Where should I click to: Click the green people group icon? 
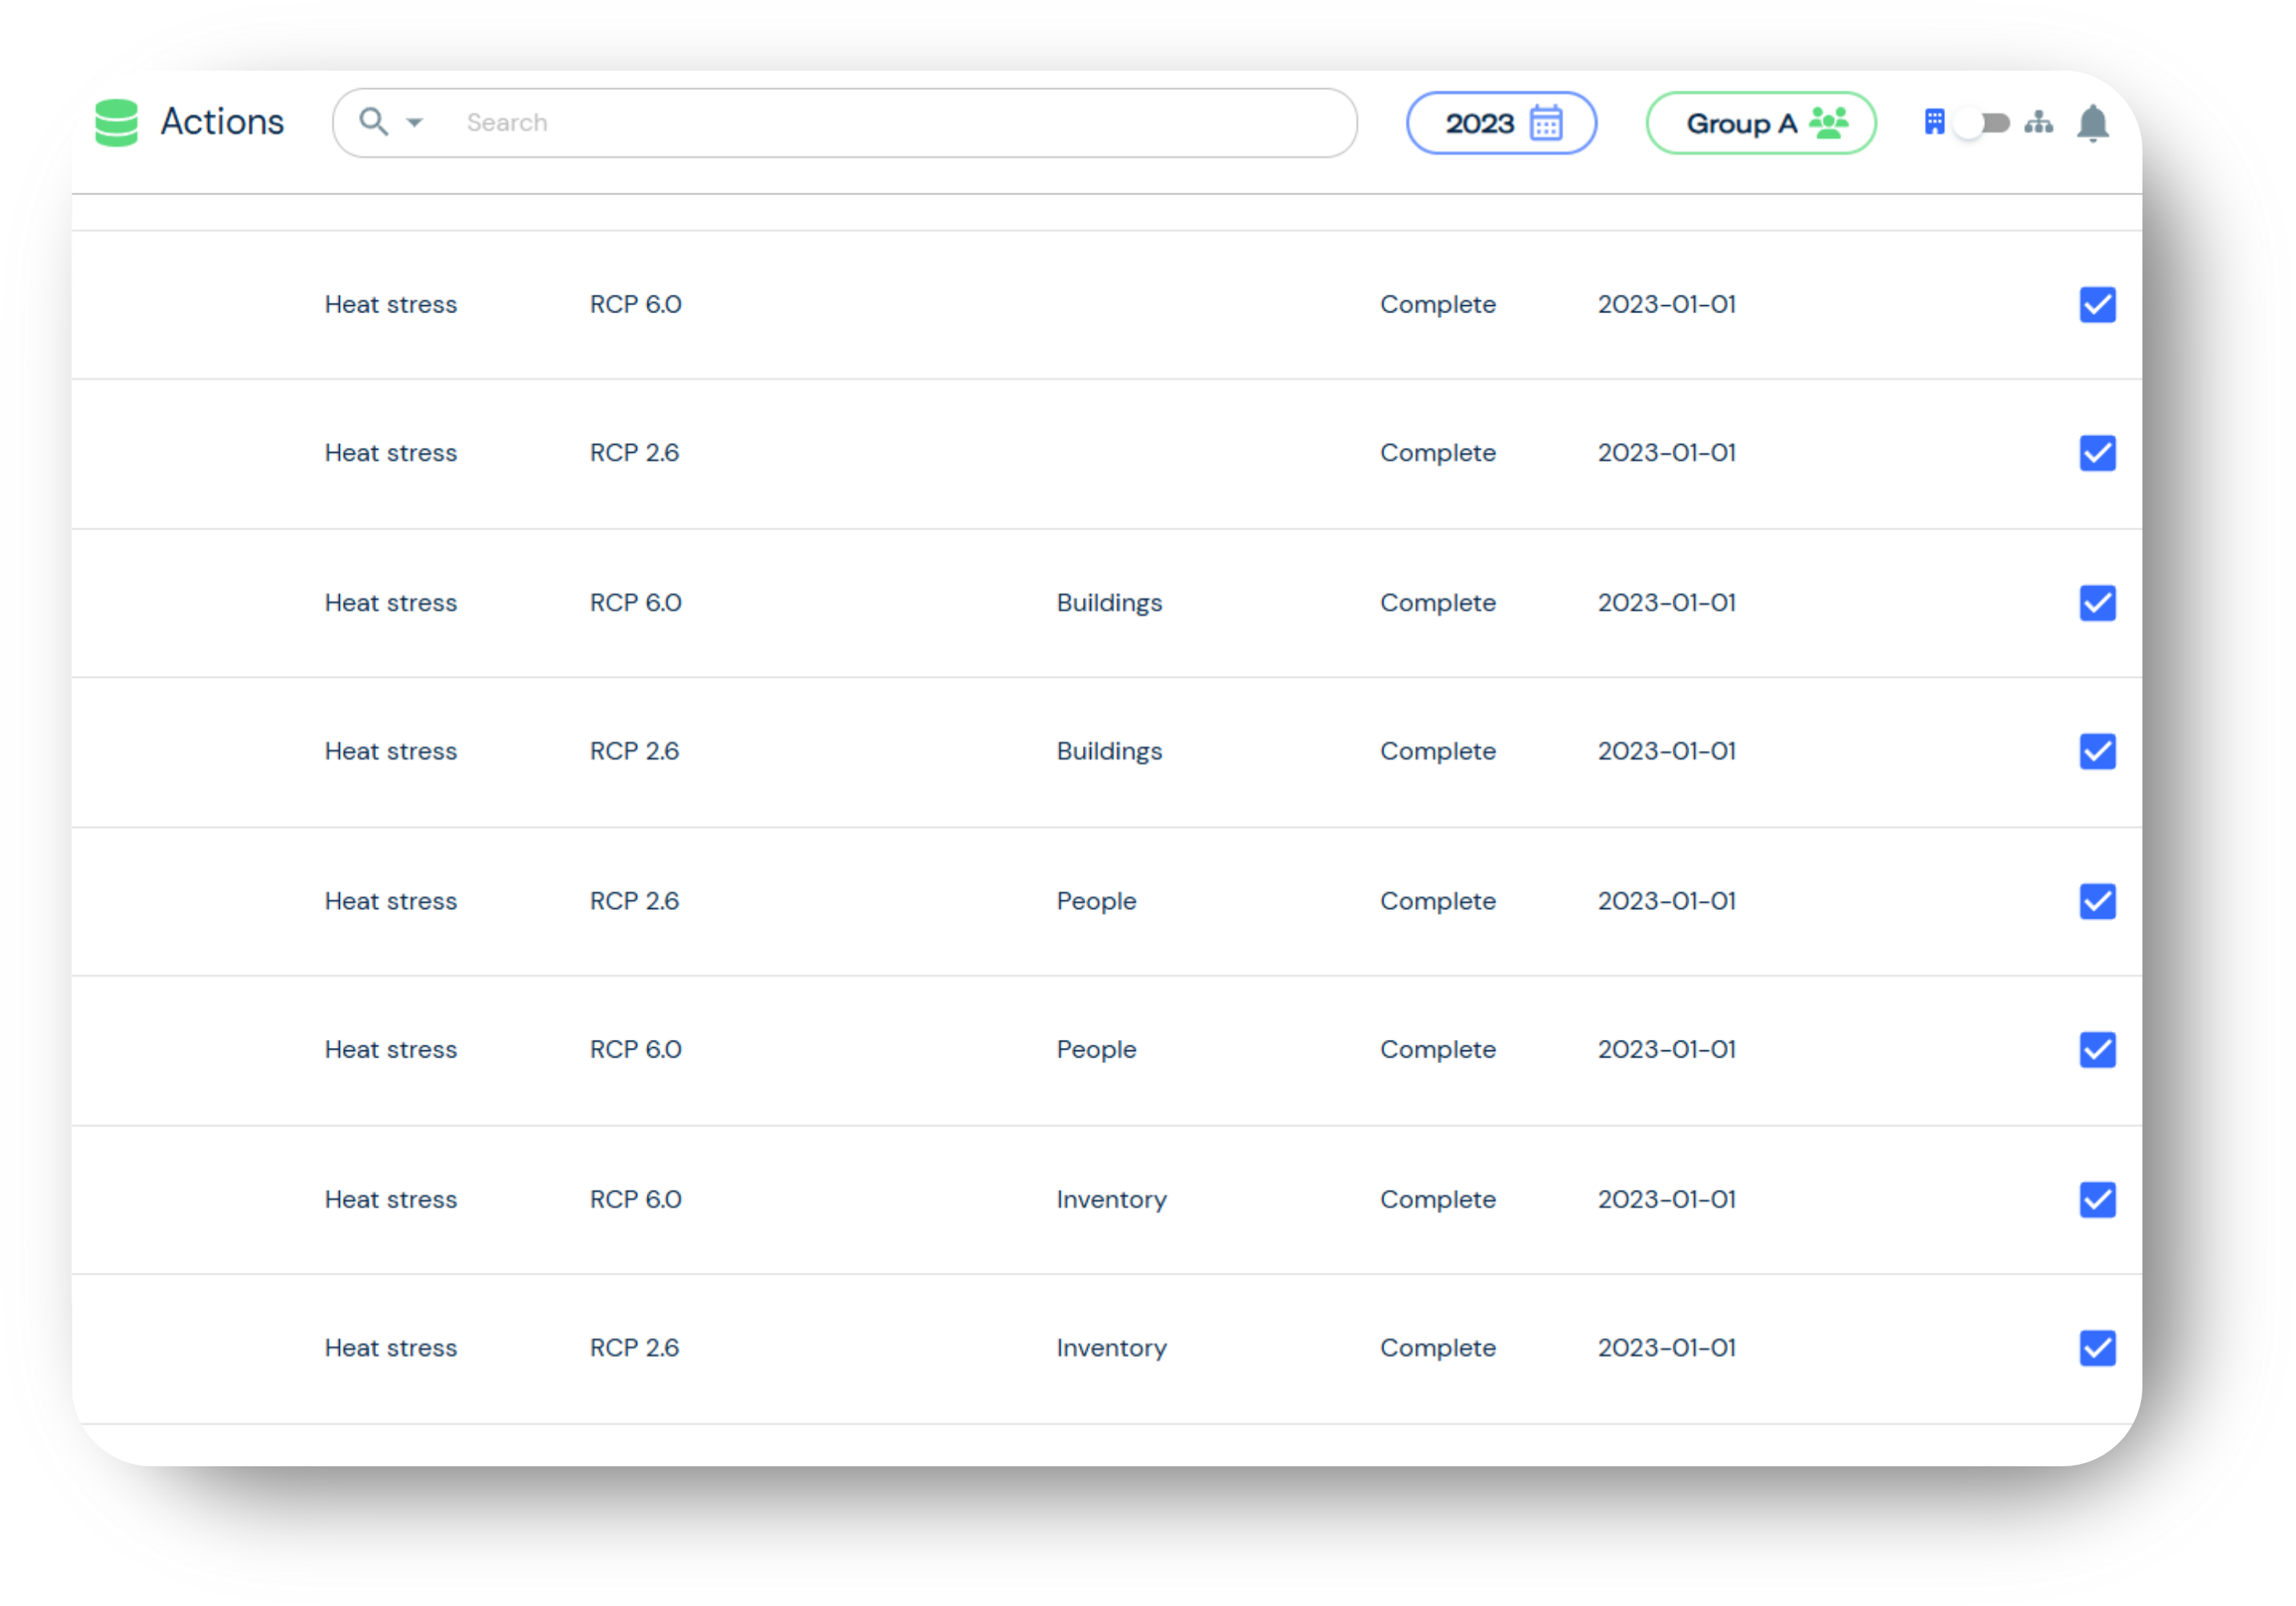pyautogui.click(x=1829, y=122)
